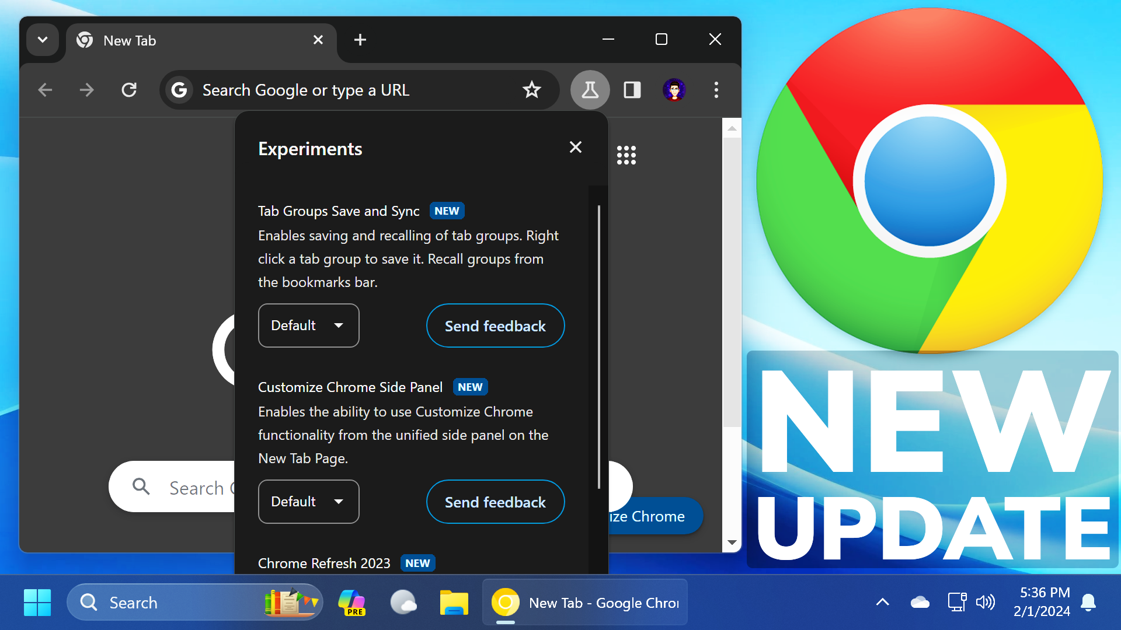Open the Customize and control Chrome three-dot menu
This screenshot has height=630, width=1121.
click(x=716, y=90)
